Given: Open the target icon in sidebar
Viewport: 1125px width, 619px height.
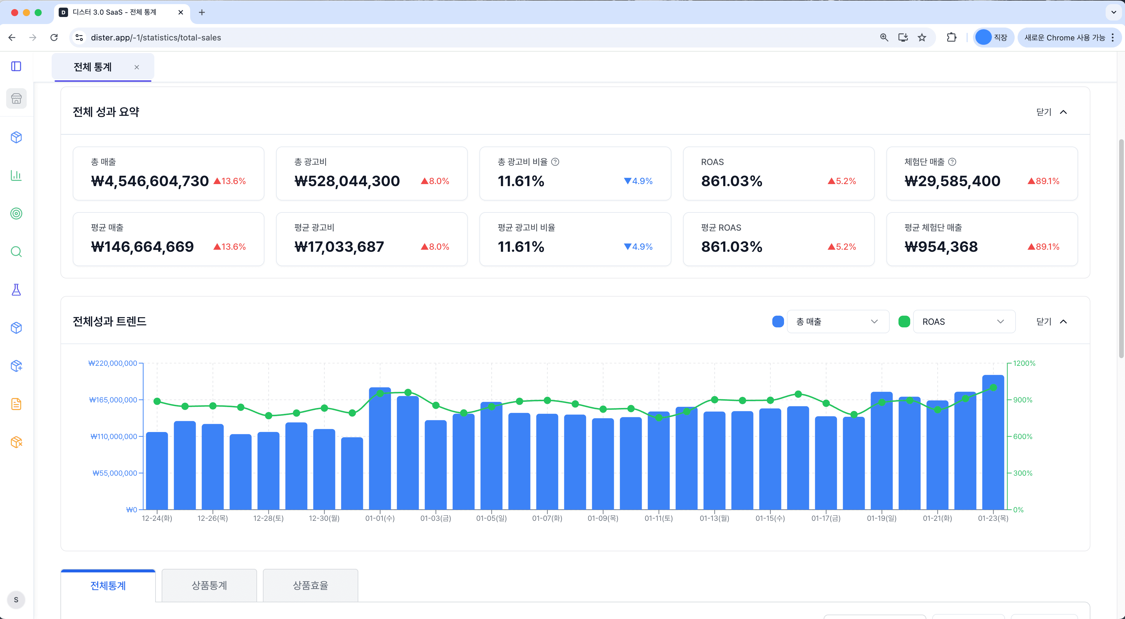Looking at the screenshot, I should click(16, 213).
